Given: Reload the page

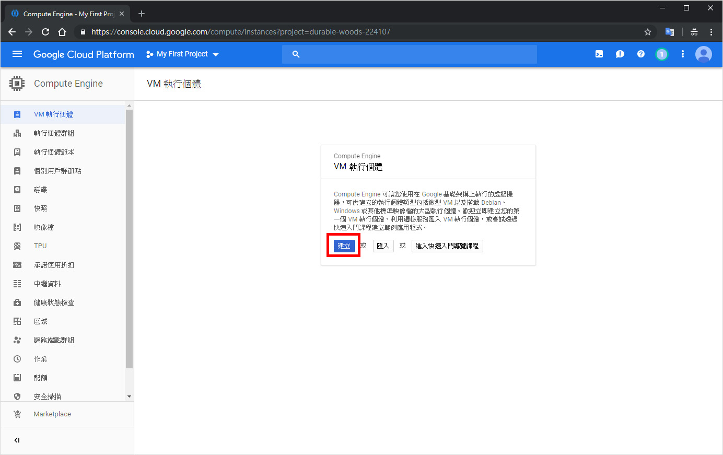Looking at the screenshot, I should pos(45,32).
